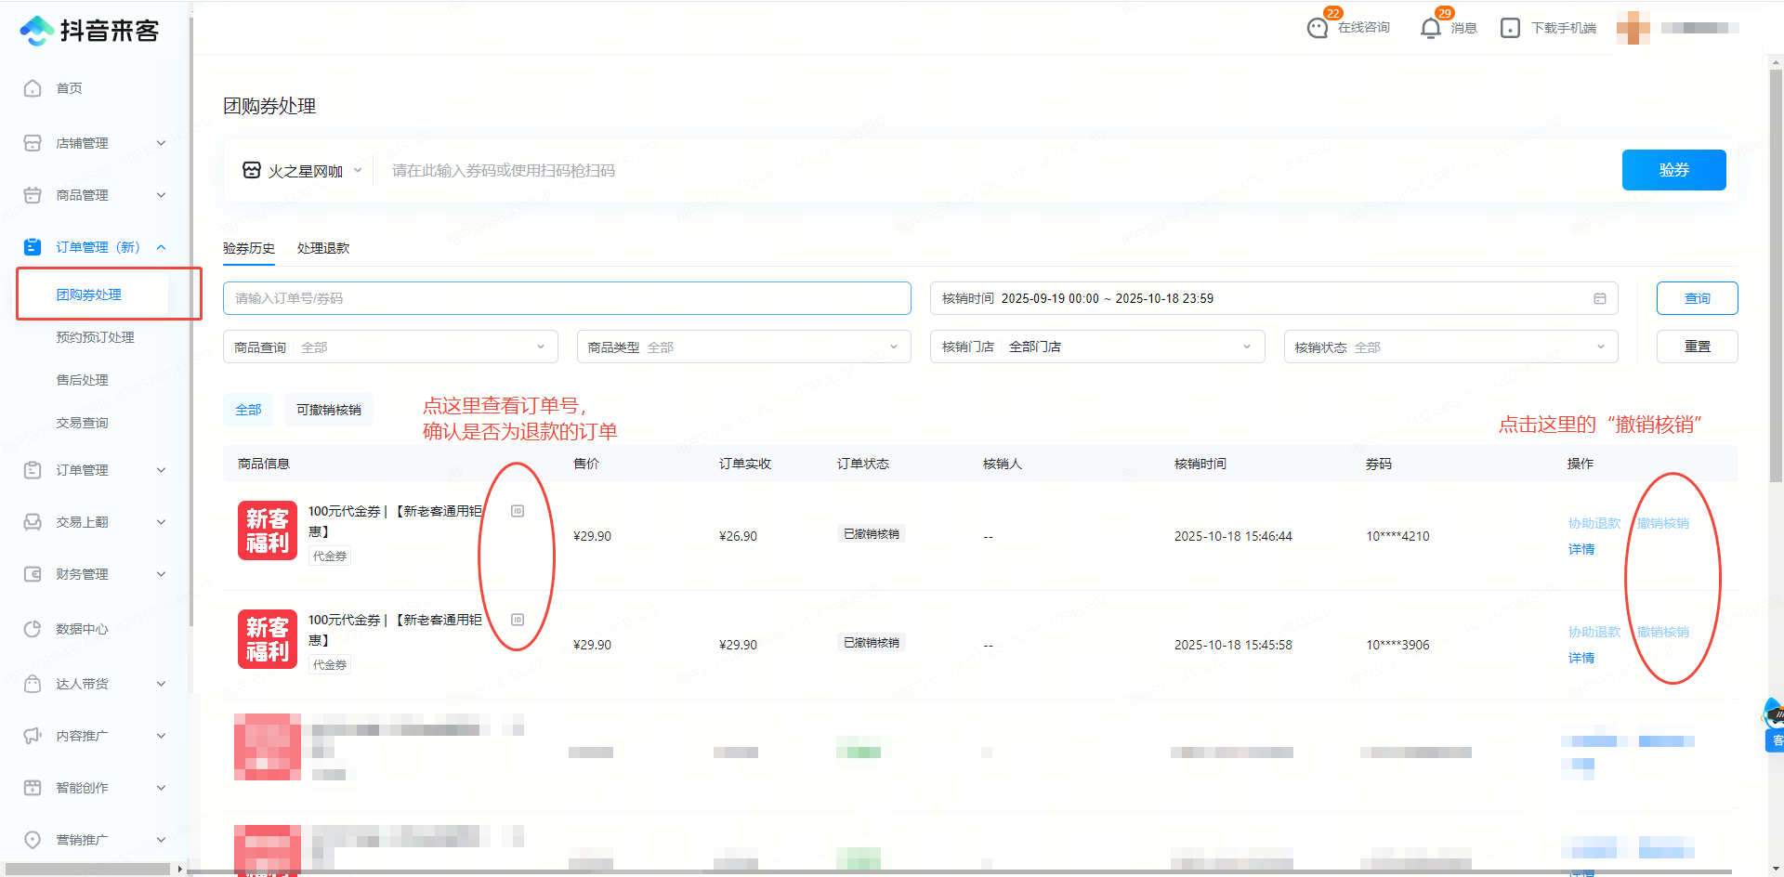Toggle the "可撤销核销" filter chip

point(329,410)
